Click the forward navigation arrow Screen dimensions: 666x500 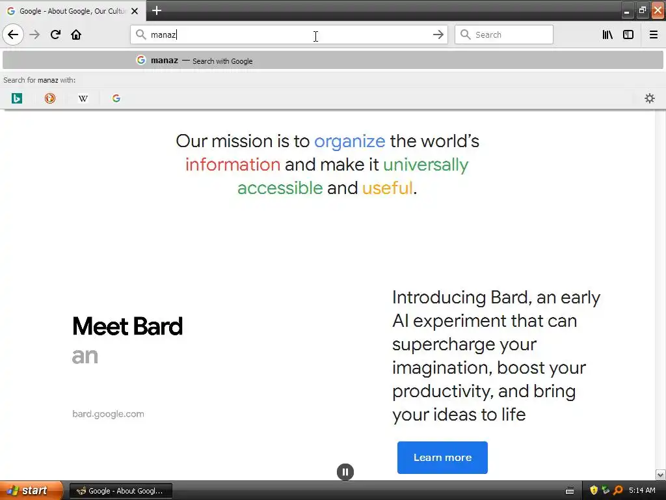coord(34,35)
